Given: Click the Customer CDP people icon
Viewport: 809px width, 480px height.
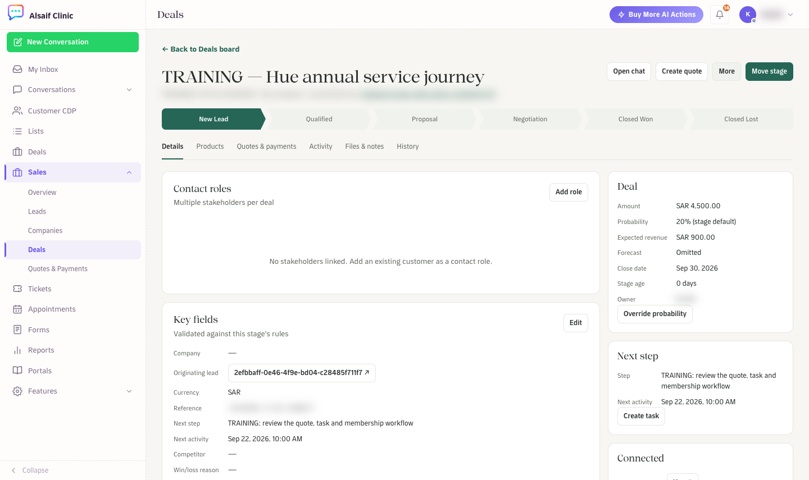Looking at the screenshot, I should point(17,111).
